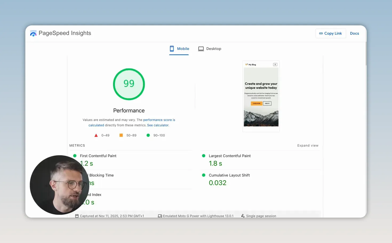The image size is (392, 243).
Task: Click the PageSpeed Insights logo icon
Action: [33, 33]
